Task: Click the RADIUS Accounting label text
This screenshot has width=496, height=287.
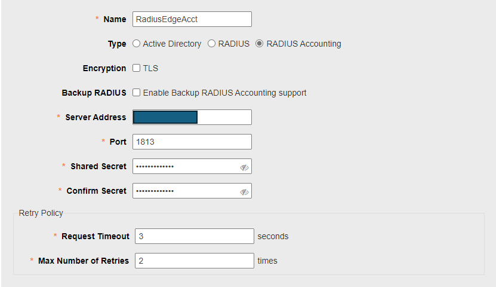Action: coord(304,44)
